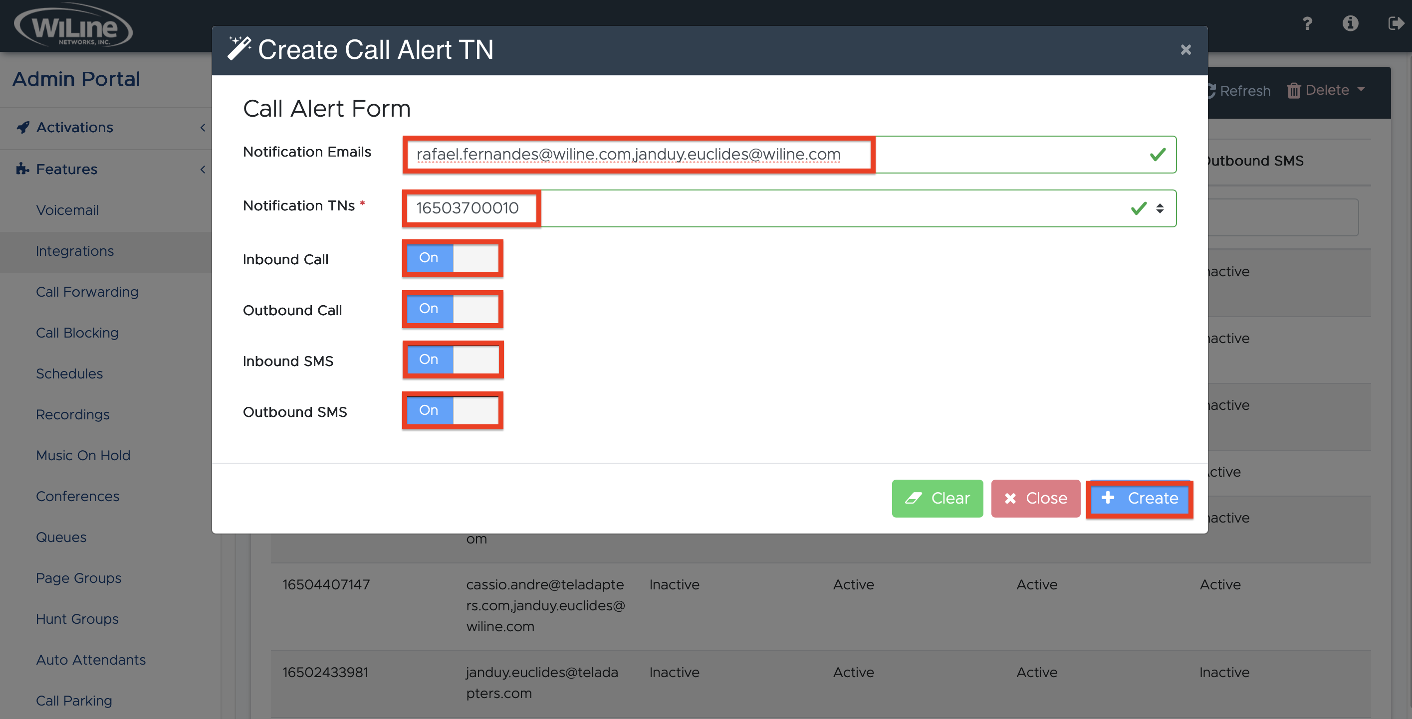Click the eraser icon on the Clear button

[914, 498]
